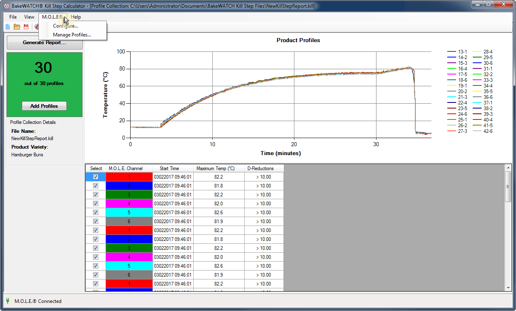Viewport: 516px width, 311px height.
Task: Select Manage Profiles... menu entry
Action: pos(72,35)
